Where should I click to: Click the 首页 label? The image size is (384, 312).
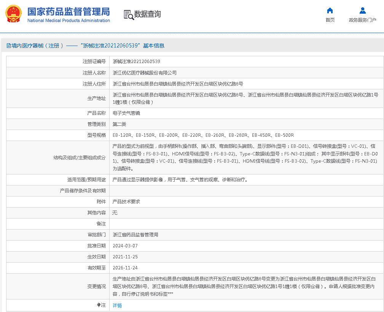point(330,20)
